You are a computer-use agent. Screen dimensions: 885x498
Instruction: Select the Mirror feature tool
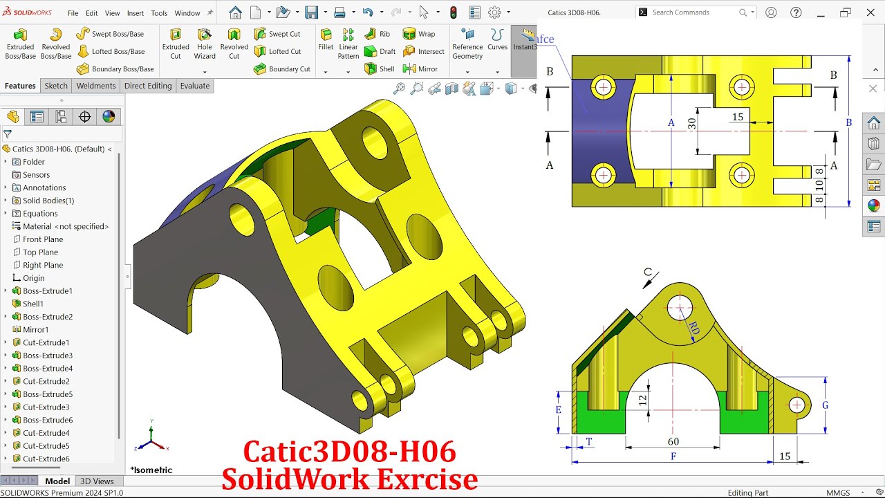point(420,68)
